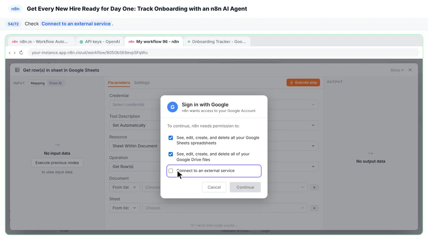The width and height of the screenshot is (428, 240).
Task: Click the Sheet AI sparkle button
Action: pos(314,208)
